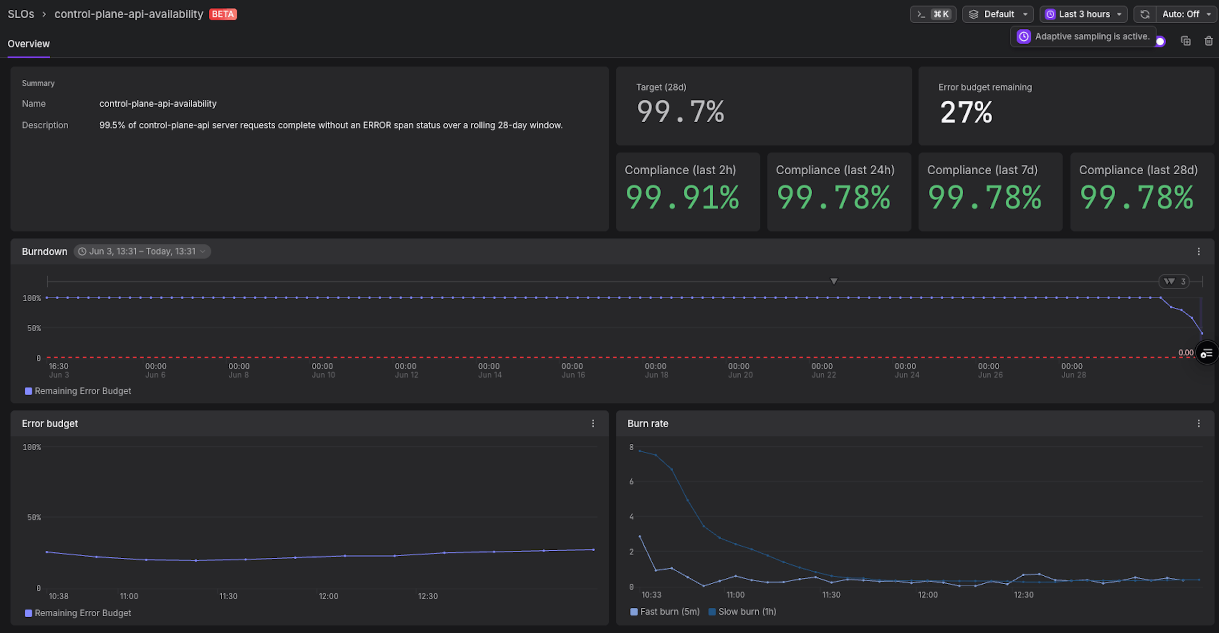Click the last data point of the Burndown line
The height and width of the screenshot is (633, 1219).
[1201, 334]
